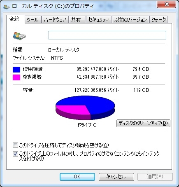Switch to the ツール tab
This screenshot has width=179, height=187.
point(33,20)
